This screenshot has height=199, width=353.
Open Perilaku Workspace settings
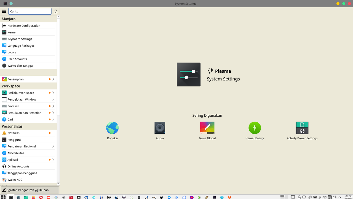tap(28, 93)
